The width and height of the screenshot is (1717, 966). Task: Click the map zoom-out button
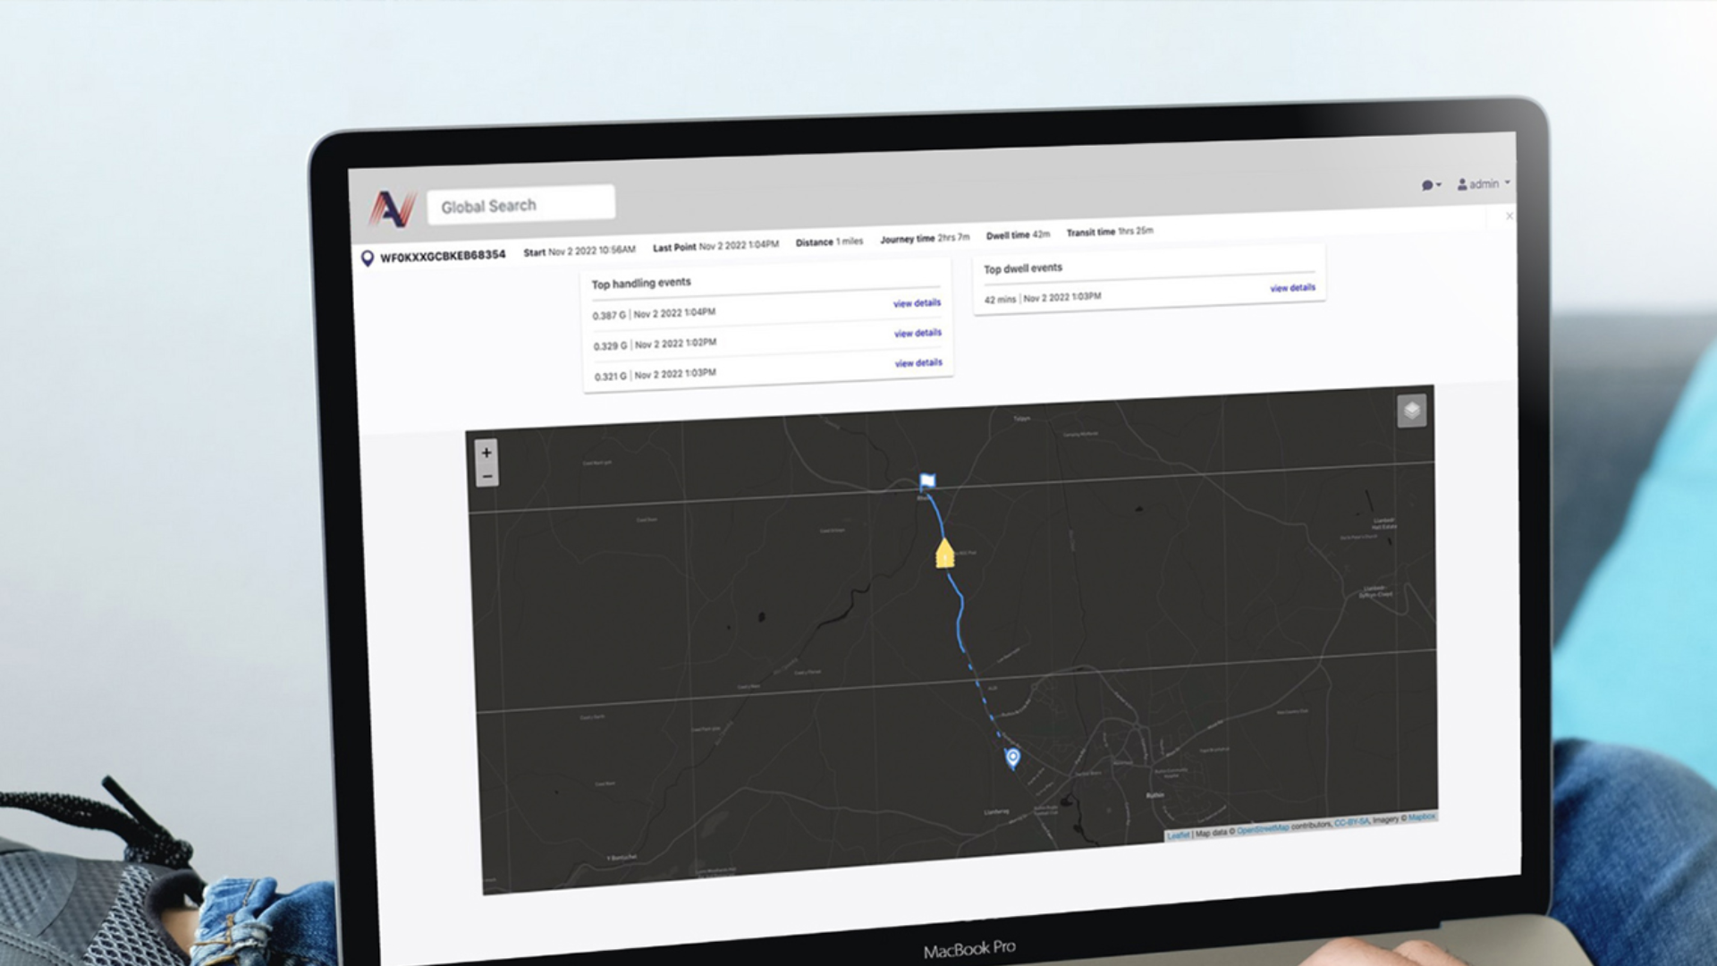[487, 477]
